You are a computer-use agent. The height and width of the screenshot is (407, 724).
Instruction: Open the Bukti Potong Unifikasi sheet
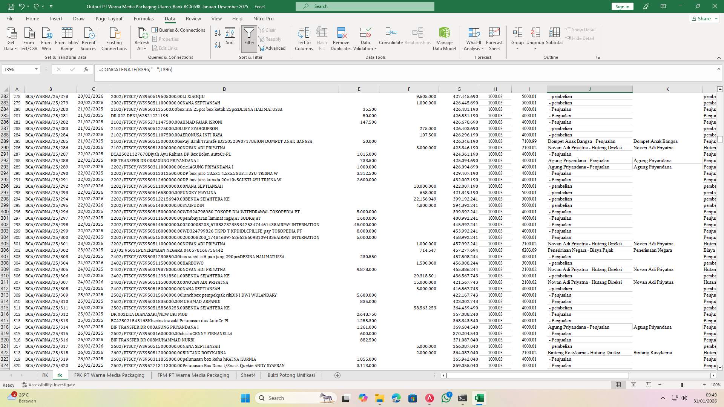click(x=291, y=375)
